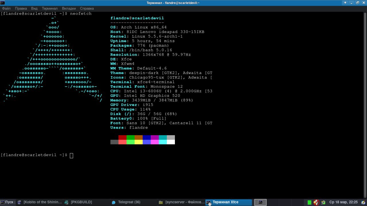Click the round icon right of the clock
Screen dimensions: 367x206
[363, 202]
